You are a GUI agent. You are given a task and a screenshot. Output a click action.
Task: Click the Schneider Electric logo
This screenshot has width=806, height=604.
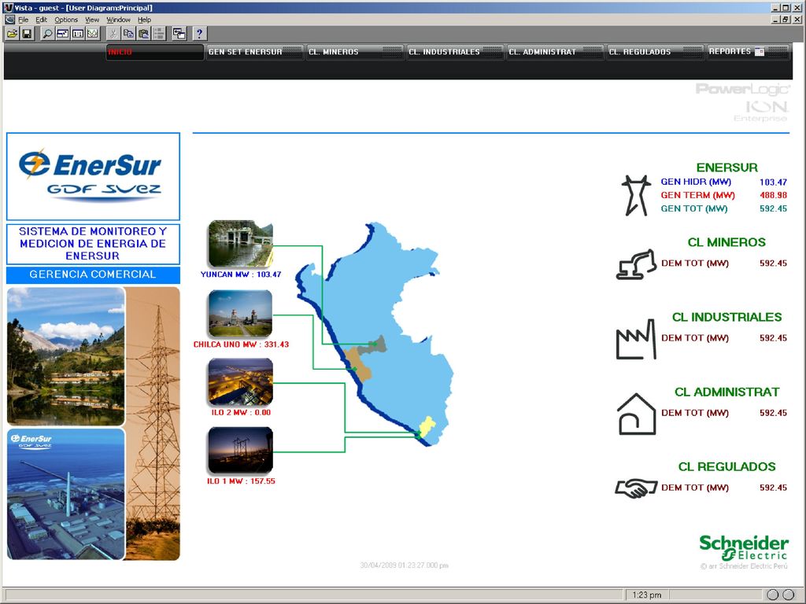[x=744, y=548]
